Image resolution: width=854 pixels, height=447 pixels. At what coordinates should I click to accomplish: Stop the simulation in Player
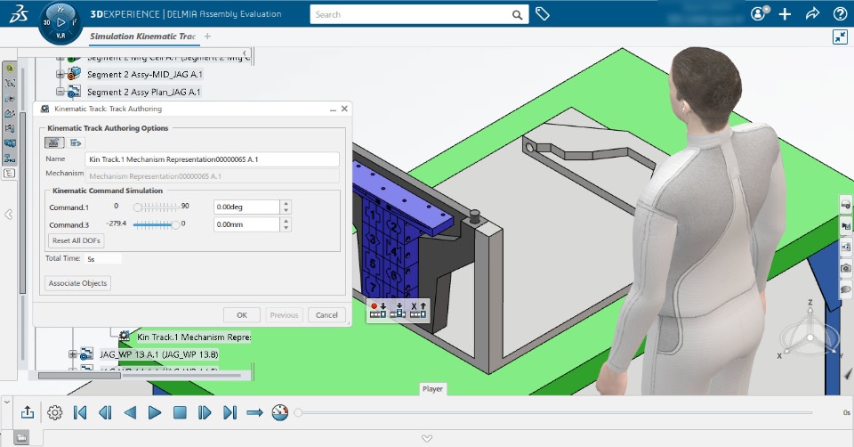pyautogui.click(x=180, y=412)
